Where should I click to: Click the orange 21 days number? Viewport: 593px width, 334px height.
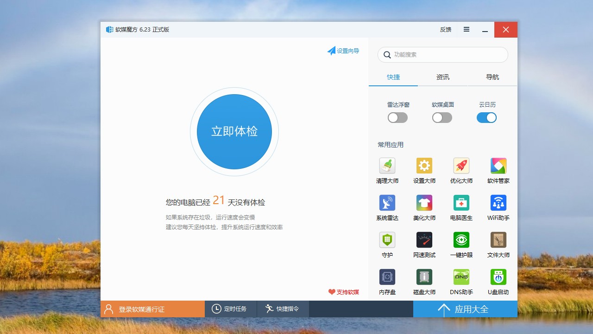coord(219,200)
